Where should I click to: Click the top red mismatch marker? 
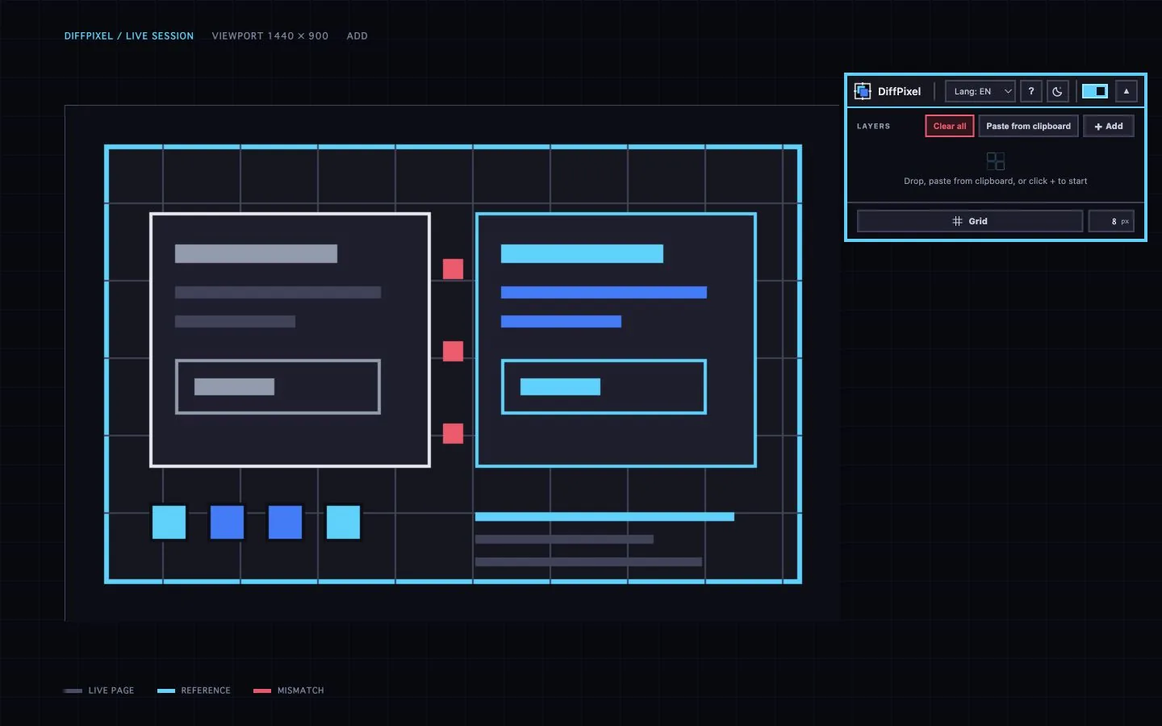[454, 269]
